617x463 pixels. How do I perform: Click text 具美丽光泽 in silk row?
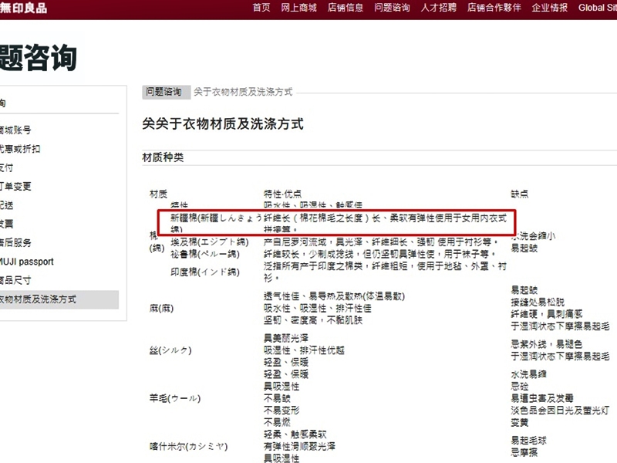pos(286,338)
